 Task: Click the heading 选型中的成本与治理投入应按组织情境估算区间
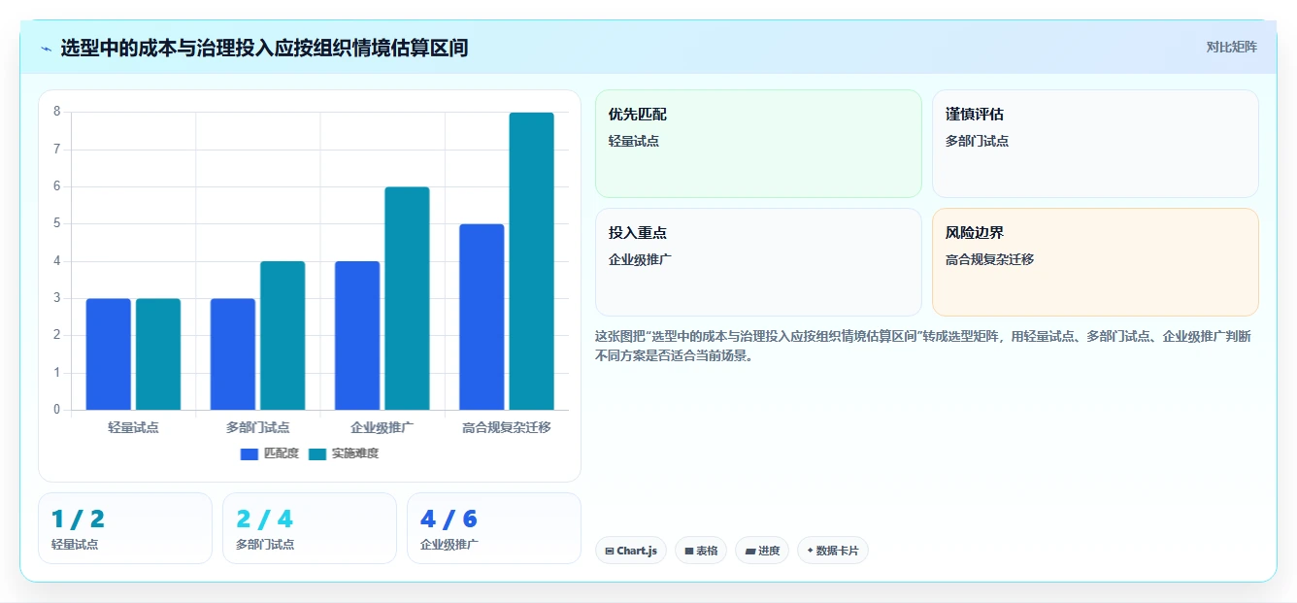(264, 48)
